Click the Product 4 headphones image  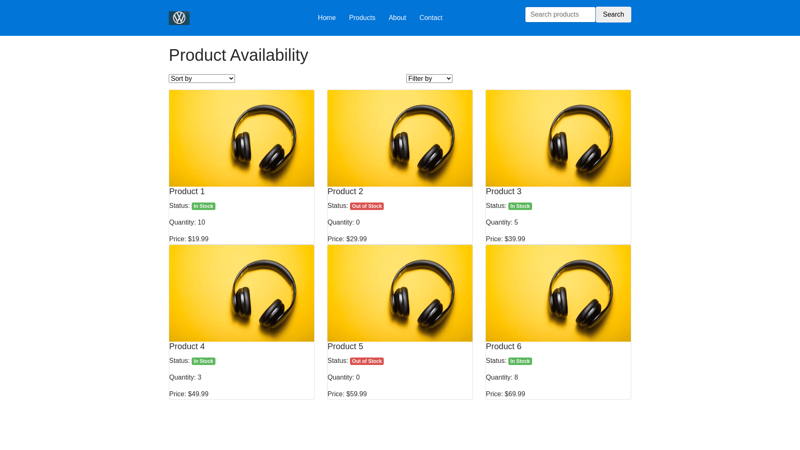point(242,293)
